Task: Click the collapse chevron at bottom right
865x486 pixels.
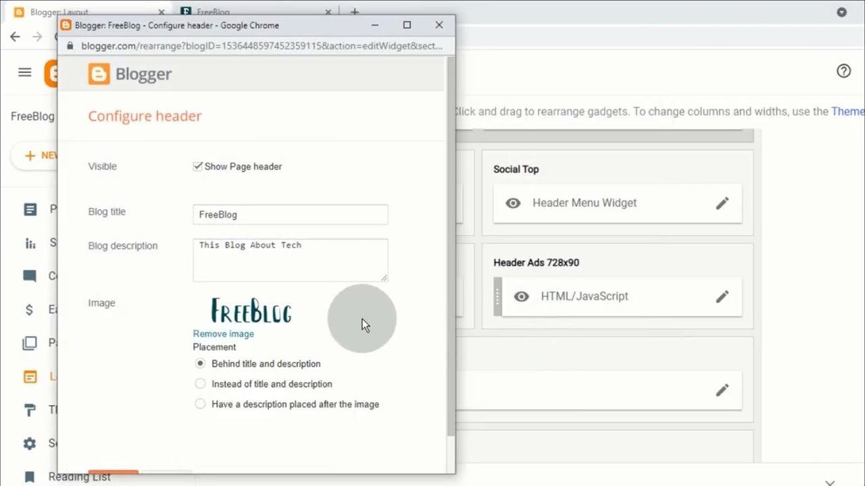Action: (x=830, y=482)
